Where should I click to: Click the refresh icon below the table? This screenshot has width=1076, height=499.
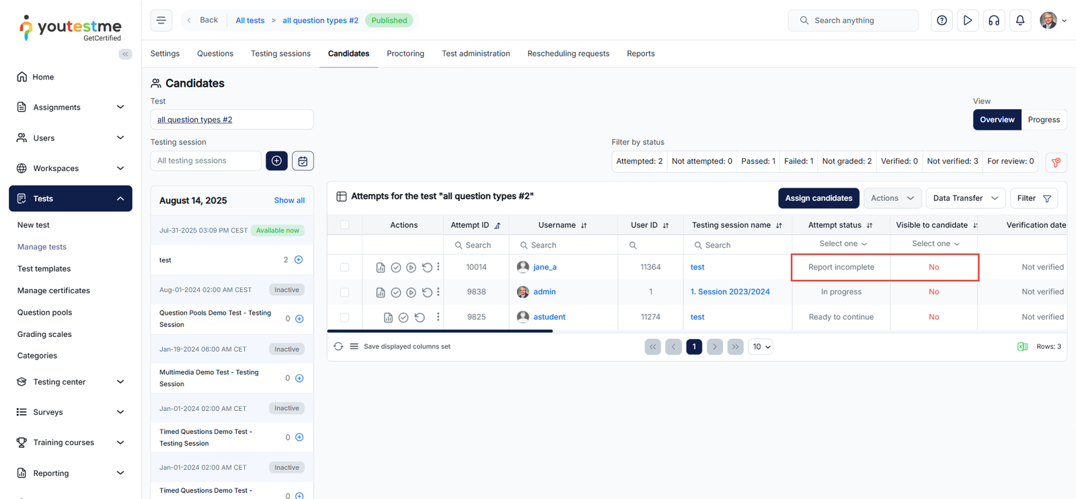(x=338, y=346)
